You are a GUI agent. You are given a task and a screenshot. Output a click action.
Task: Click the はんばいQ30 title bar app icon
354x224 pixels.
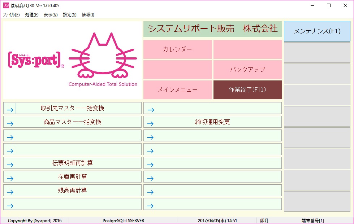(6, 5)
